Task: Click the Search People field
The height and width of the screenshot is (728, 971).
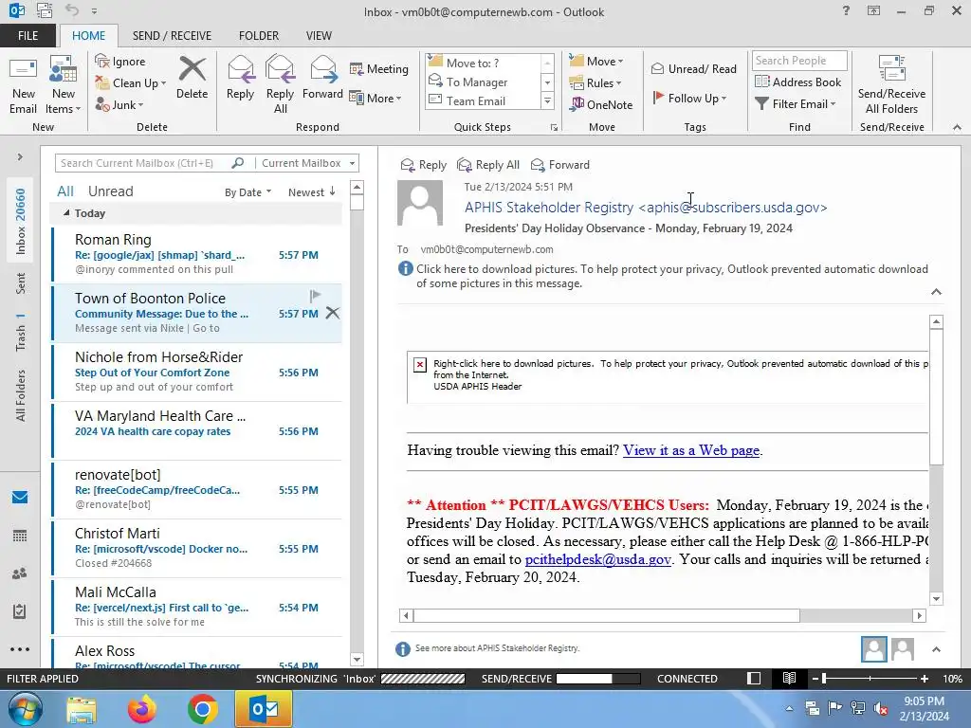Action: [799, 61]
